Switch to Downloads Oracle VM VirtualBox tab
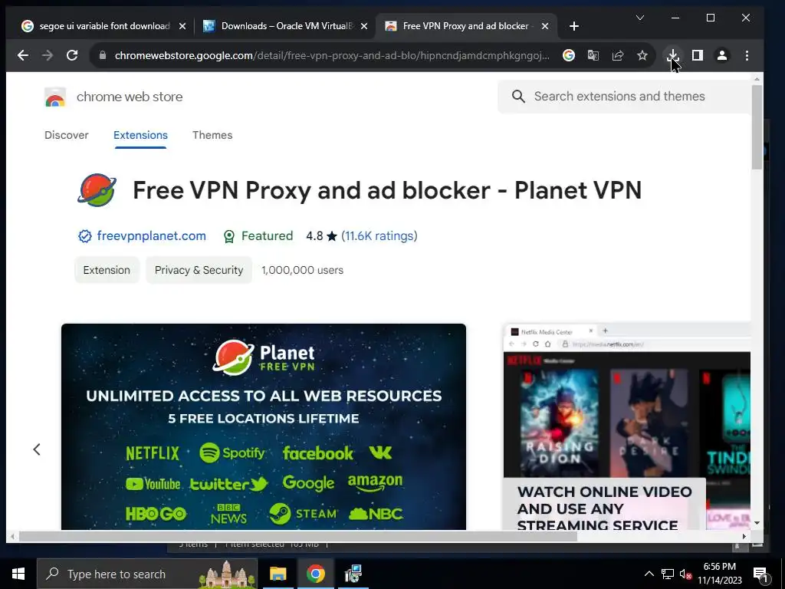Image resolution: width=785 pixels, height=589 pixels. pos(287,26)
